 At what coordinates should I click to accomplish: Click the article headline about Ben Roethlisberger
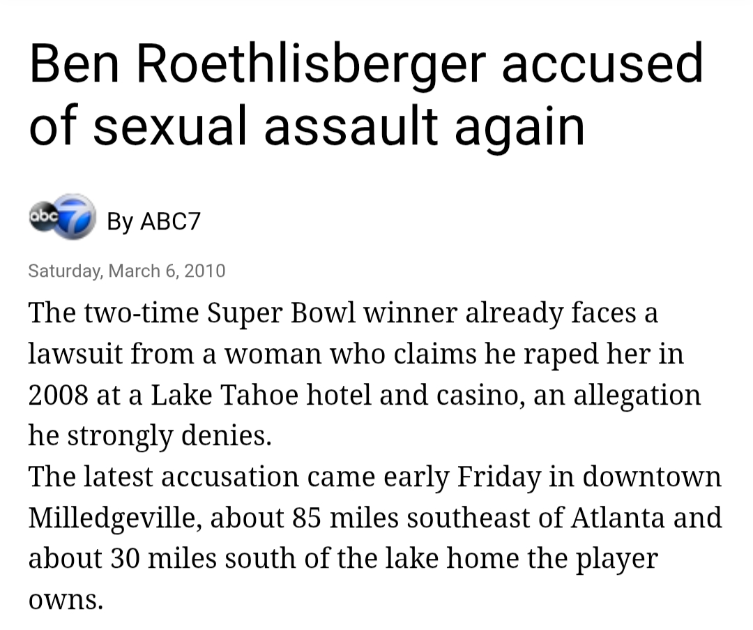365,95
